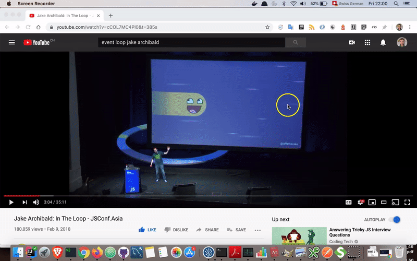
Task: Open the Google Translate extension
Action: [x=291, y=27]
